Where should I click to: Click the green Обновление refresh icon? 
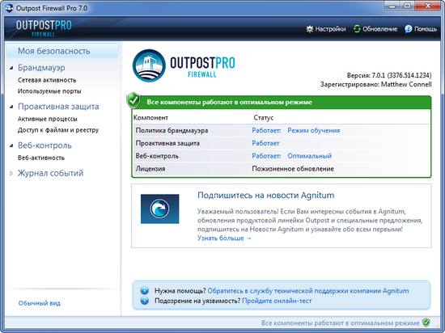357,29
